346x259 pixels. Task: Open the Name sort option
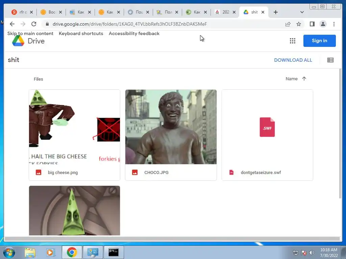click(x=292, y=79)
